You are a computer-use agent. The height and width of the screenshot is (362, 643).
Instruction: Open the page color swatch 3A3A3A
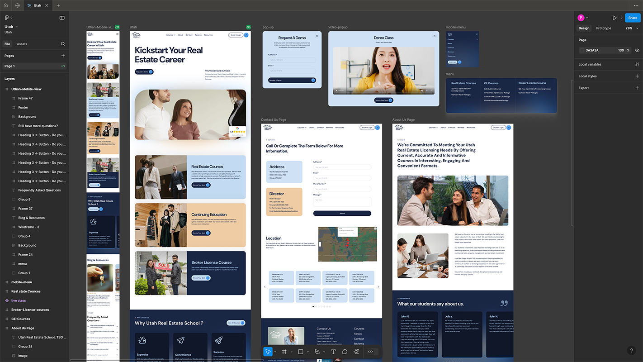tap(582, 50)
